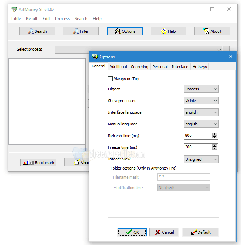This screenshot has height=245, width=245.
Task: Open the Interface language dropdown
Action: pos(201,112)
